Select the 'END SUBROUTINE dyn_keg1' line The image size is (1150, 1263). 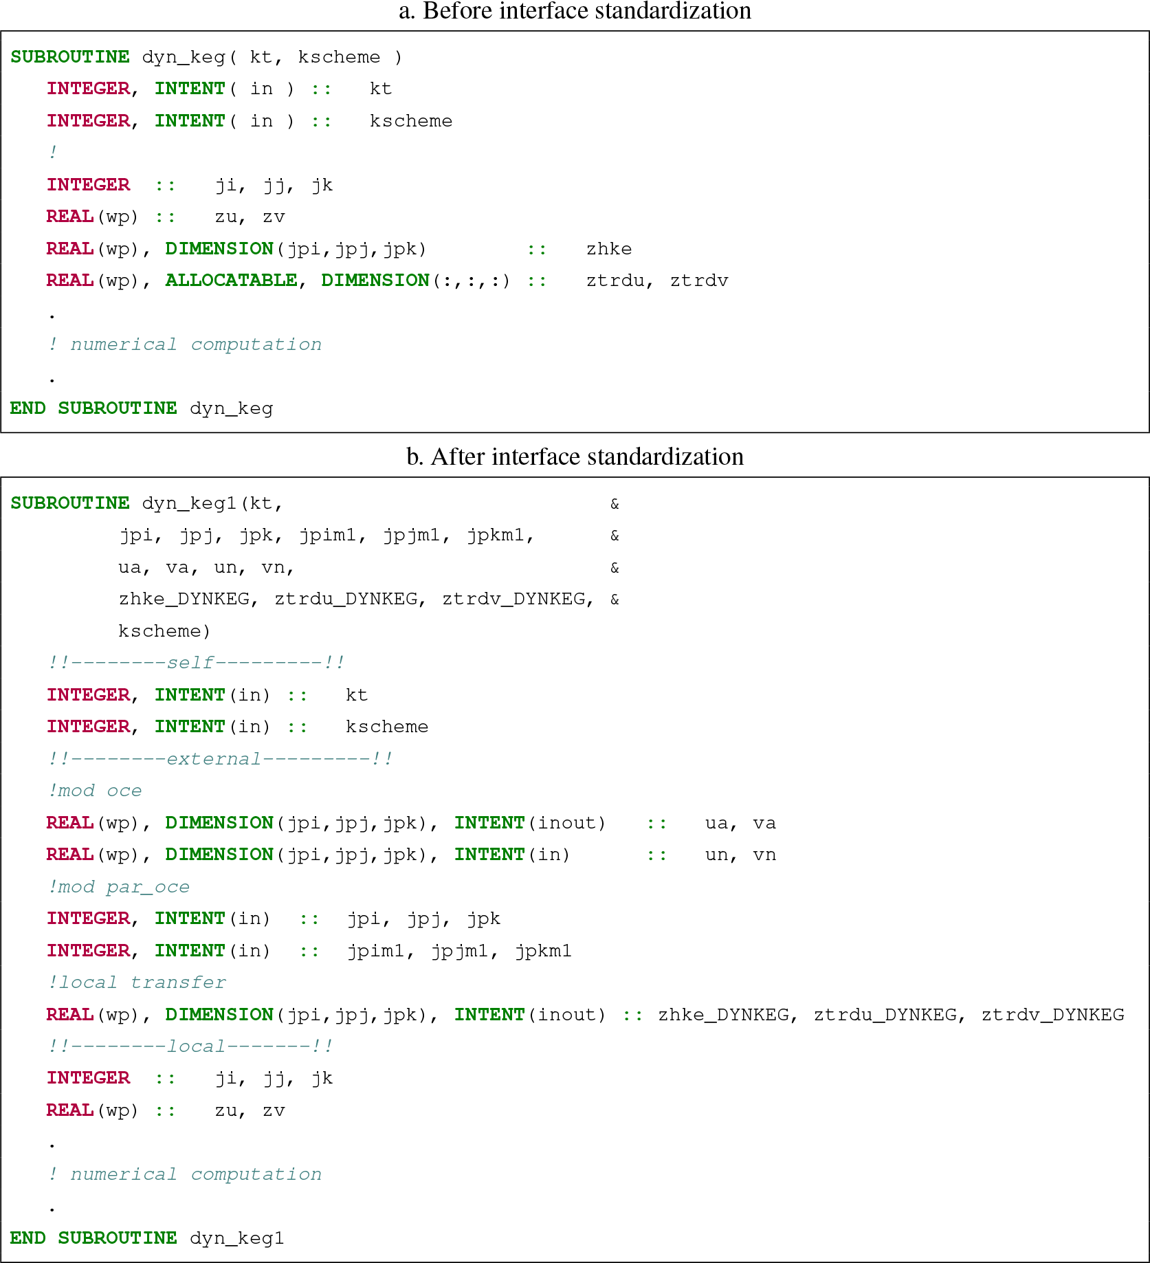[147, 1238]
